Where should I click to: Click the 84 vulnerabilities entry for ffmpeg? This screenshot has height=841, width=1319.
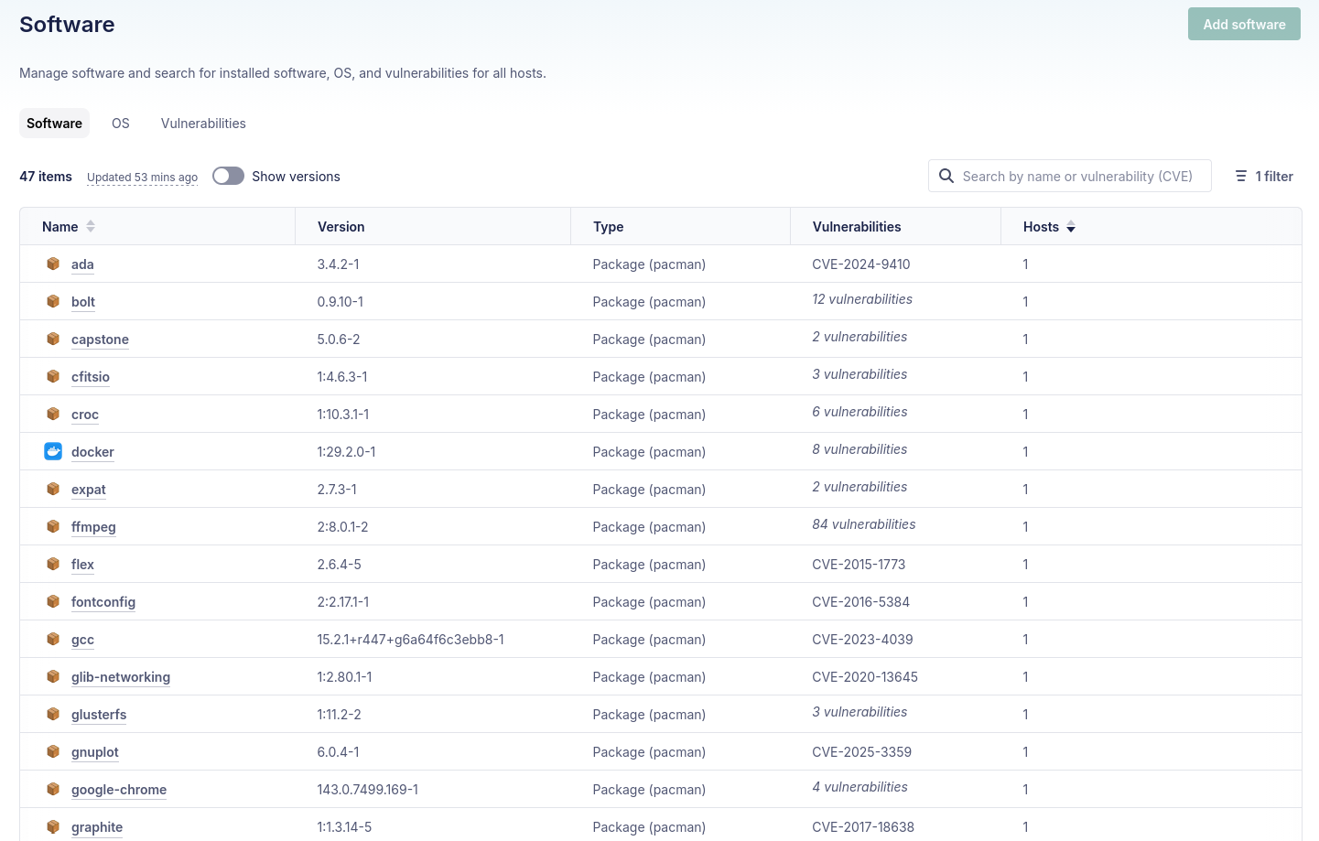[x=863, y=524]
